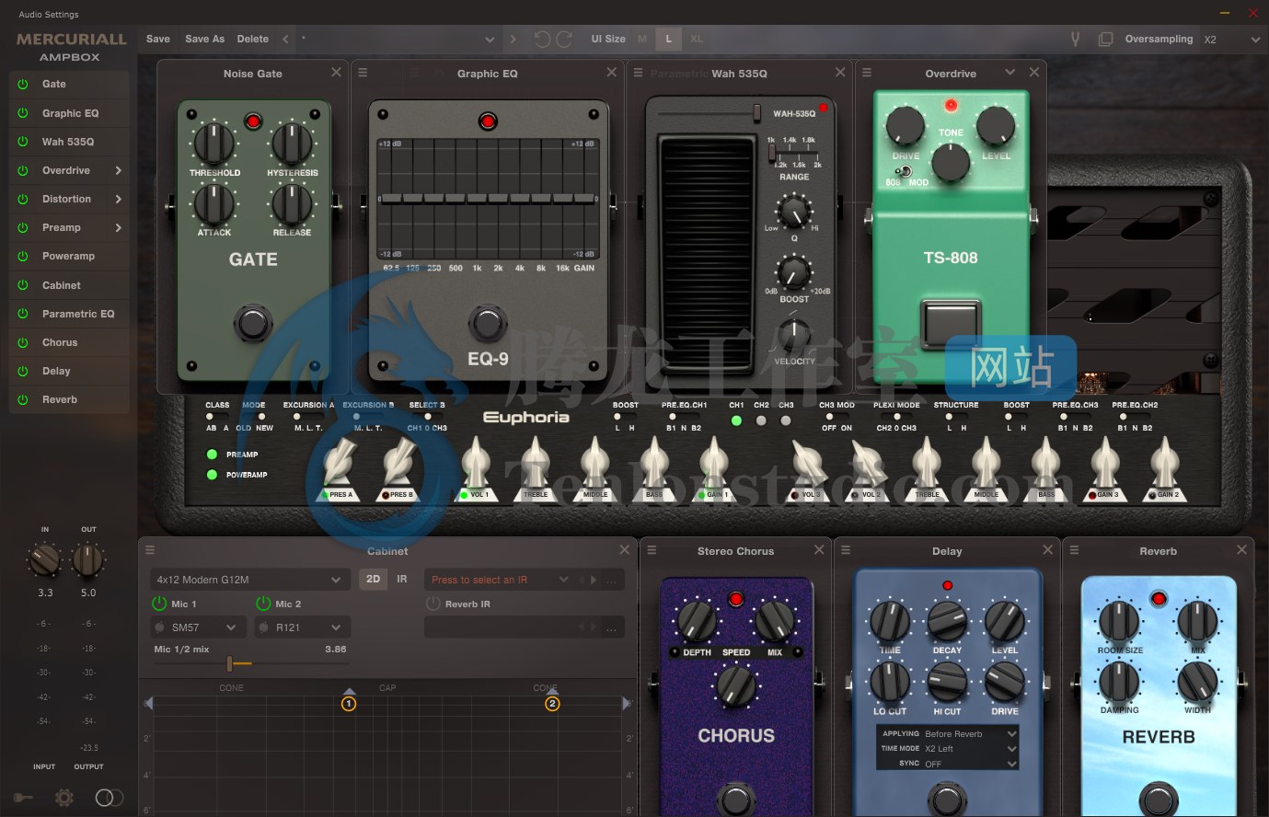Go to the previous preset arrow
Viewport: 1269px width, 817px height.
(x=285, y=40)
